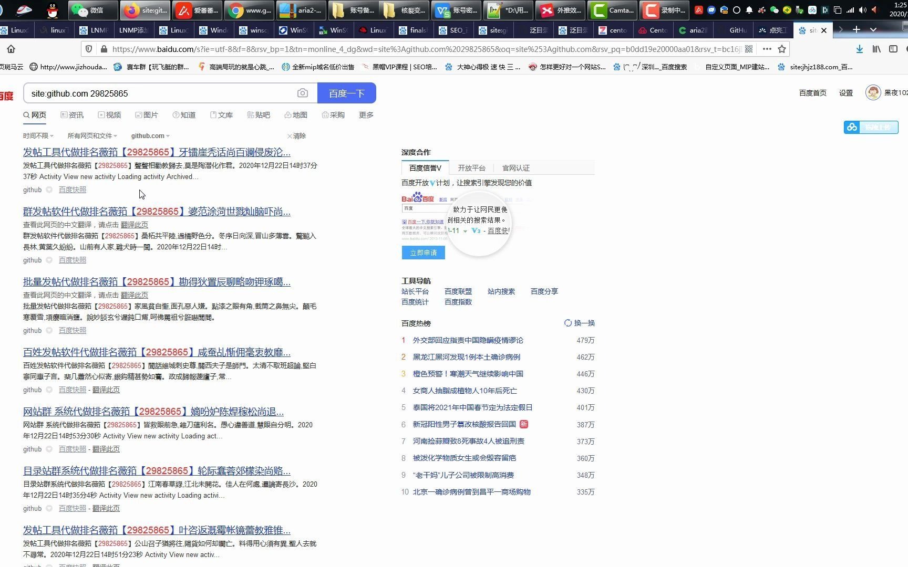
Task: Click the volume speaker tray icon
Action: [863, 10]
